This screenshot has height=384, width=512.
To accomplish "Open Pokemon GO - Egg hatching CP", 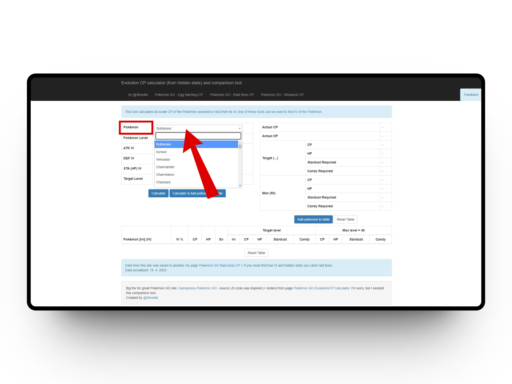I will click(x=179, y=95).
